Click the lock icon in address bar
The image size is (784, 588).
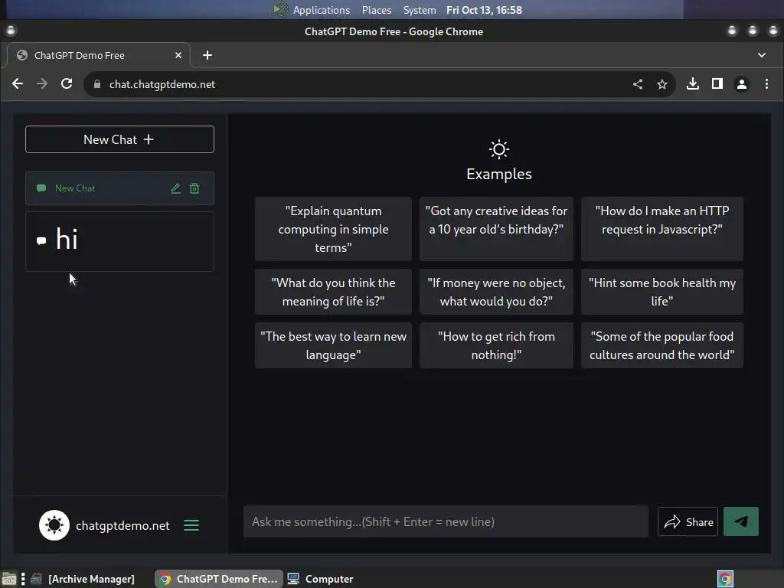point(97,84)
